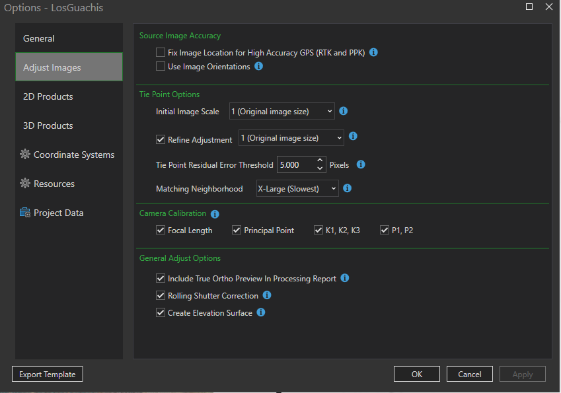The height and width of the screenshot is (393, 561).
Task: Click info icon for Tie Point Residual Error Threshold
Action: point(361,164)
